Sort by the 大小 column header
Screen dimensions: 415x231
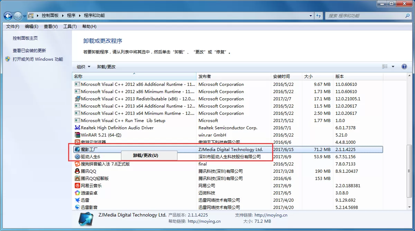pyautogui.click(x=317, y=77)
